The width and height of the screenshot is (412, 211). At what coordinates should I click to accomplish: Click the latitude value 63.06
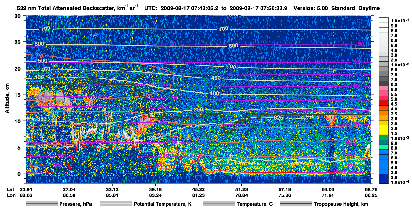point(328,189)
